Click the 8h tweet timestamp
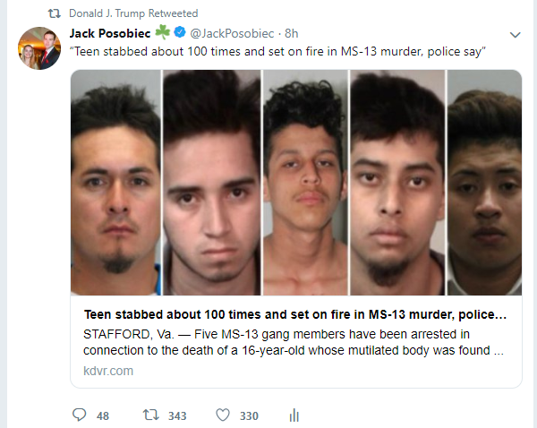The height and width of the screenshot is (428, 537). coord(292,33)
